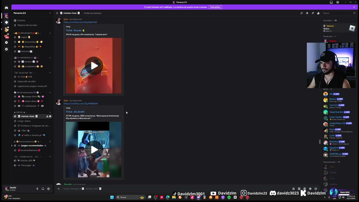Open the discover servers compass icon
This screenshot has height=202, width=359.
pos(6,49)
